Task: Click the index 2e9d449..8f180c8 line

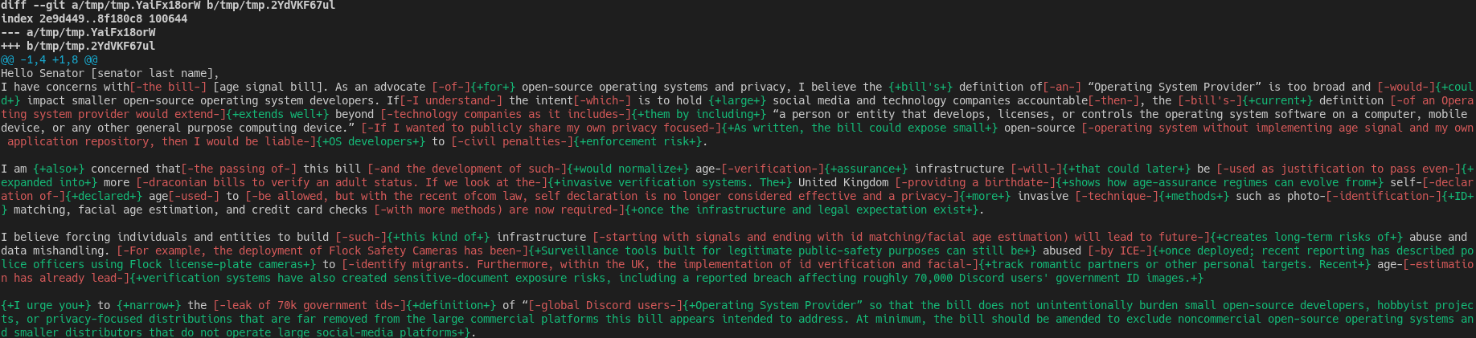Action: [94, 18]
